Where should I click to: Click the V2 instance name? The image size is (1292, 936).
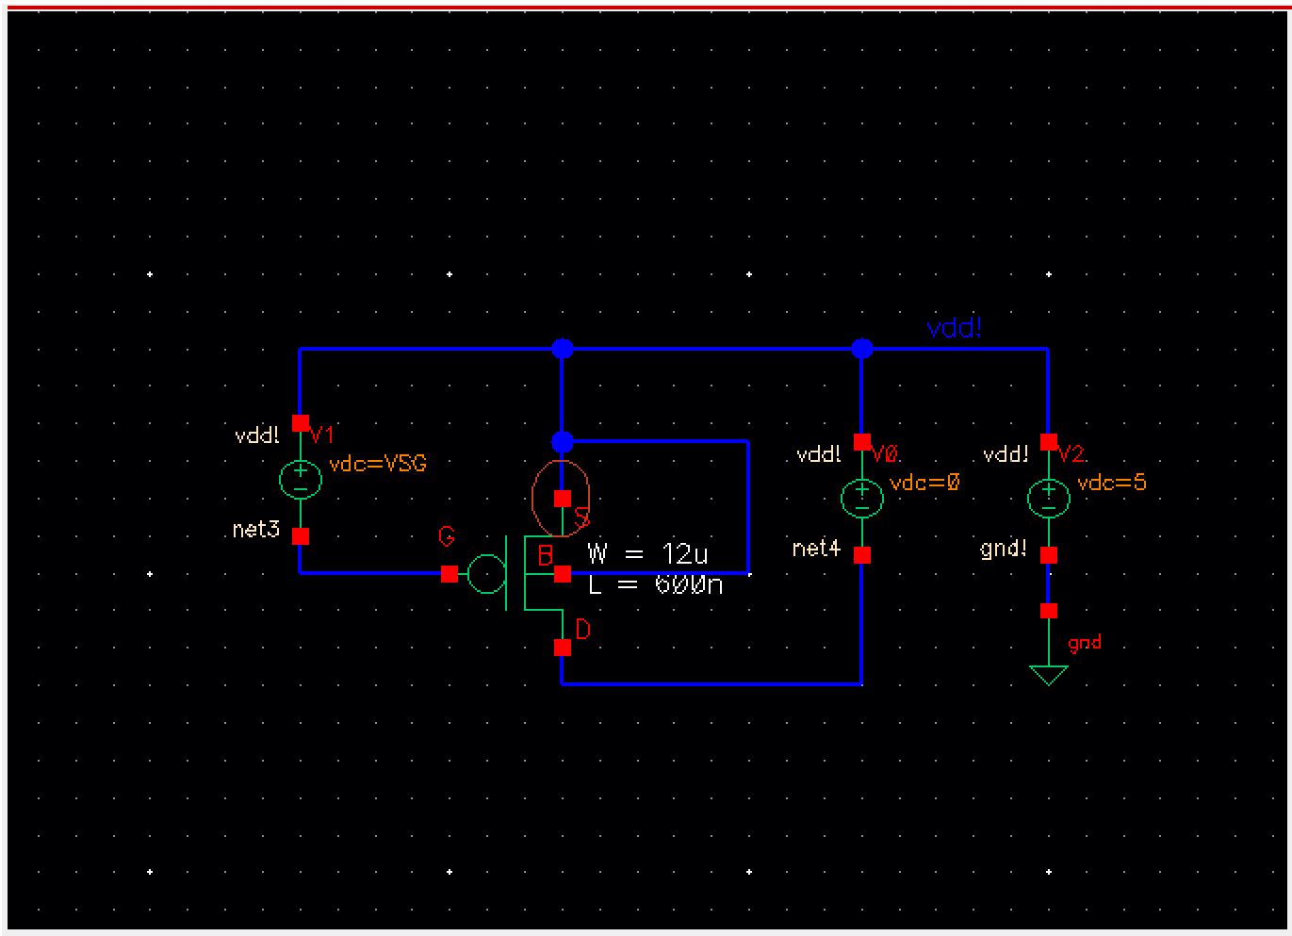(1071, 454)
